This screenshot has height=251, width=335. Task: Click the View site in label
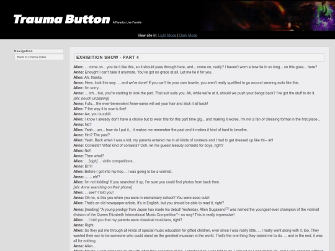pos(147,35)
